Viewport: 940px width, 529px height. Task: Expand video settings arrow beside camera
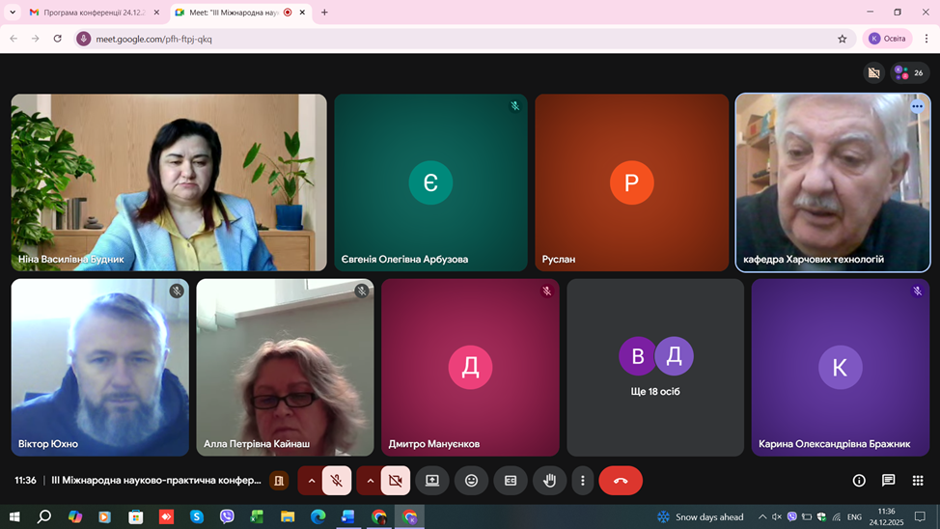tap(371, 481)
